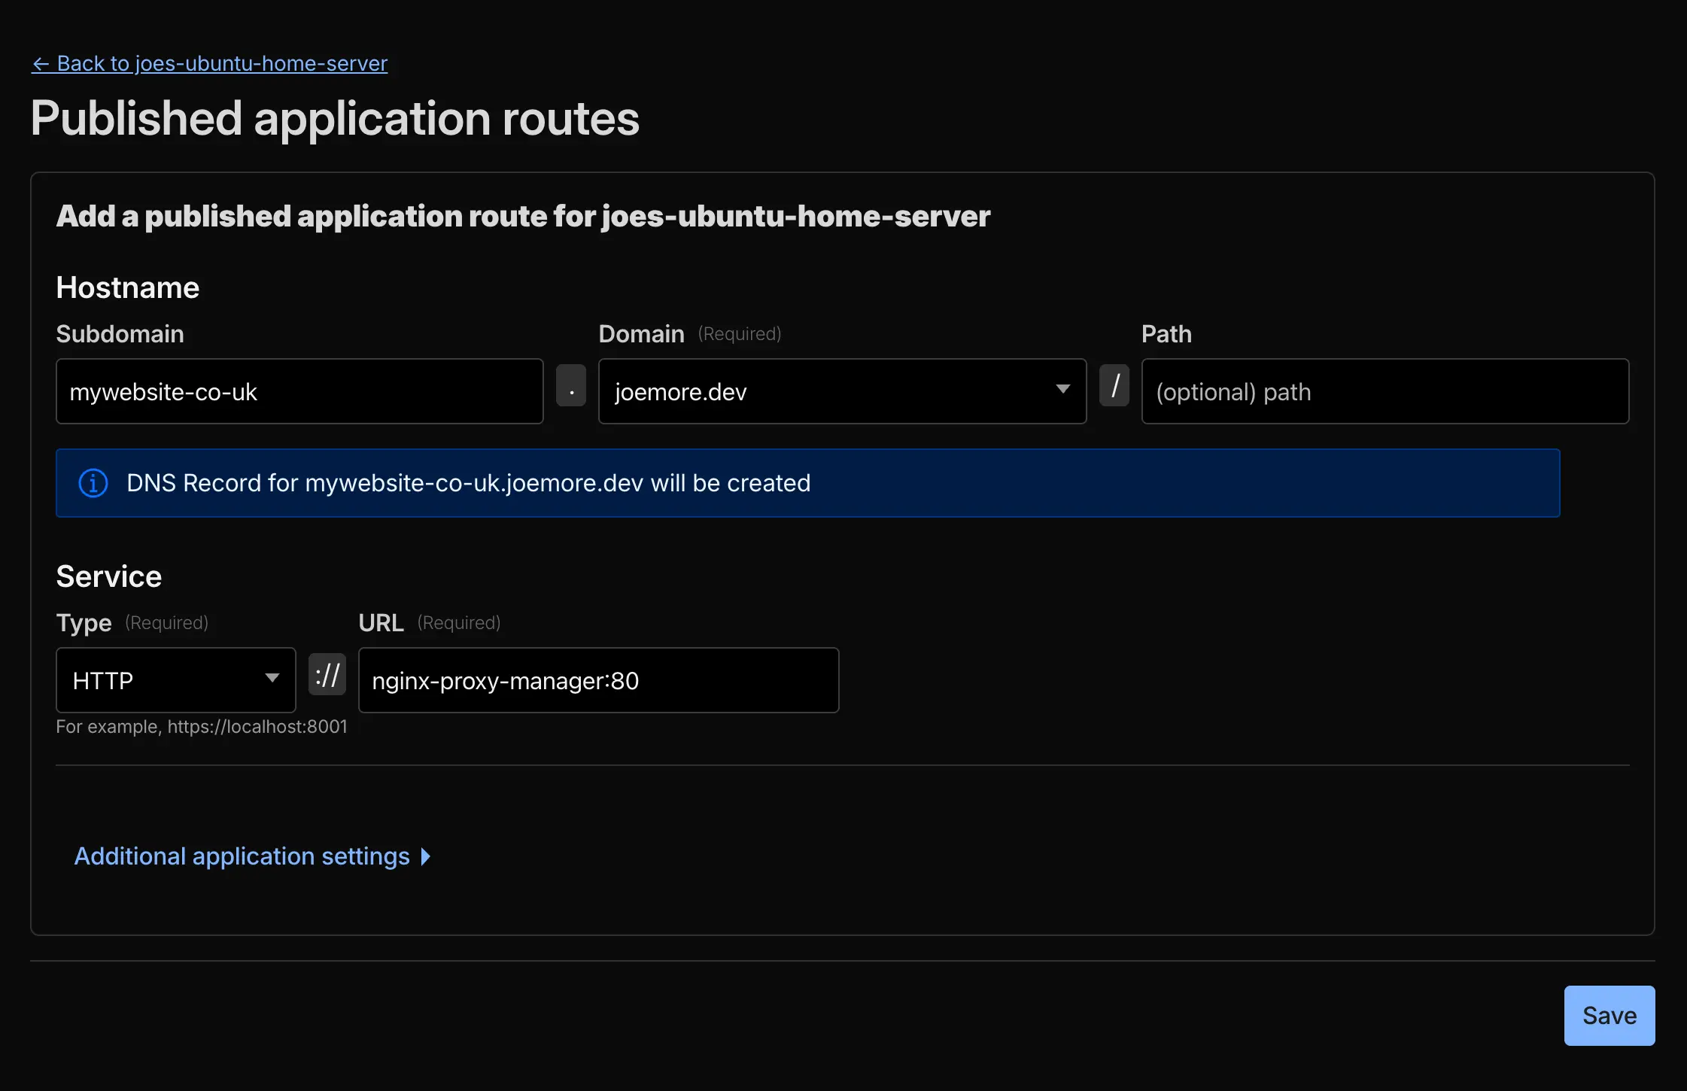Image resolution: width=1687 pixels, height=1091 pixels.
Task: Click the info icon in DNS banner
Action: click(93, 483)
